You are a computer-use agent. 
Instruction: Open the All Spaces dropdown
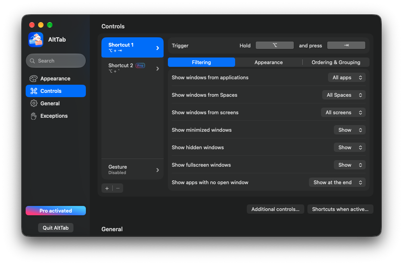coord(344,95)
